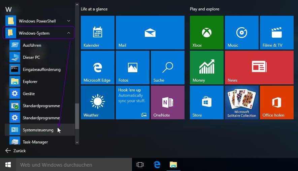Open the Weather tile
This screenshot has height=171, width=298.
[98, 102]
